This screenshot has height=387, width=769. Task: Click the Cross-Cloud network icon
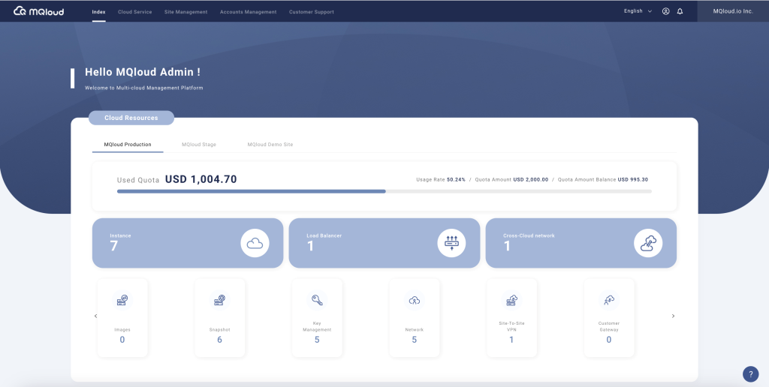[648, 243]
